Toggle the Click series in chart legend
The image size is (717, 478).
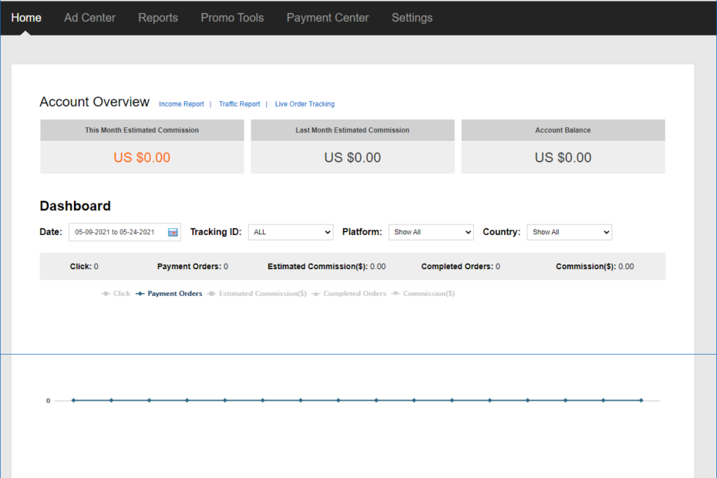[116, 294]
